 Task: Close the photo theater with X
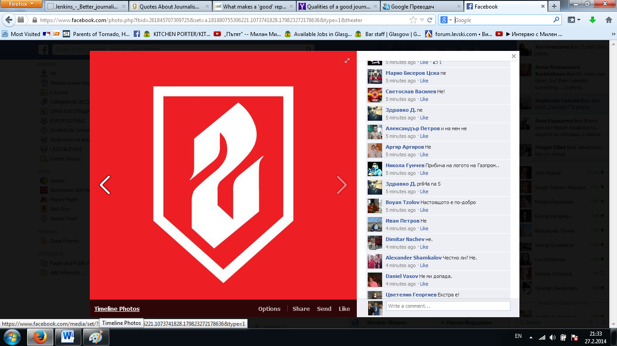(514, 56)
